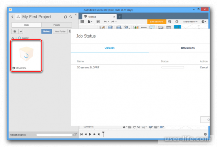Viewport: 217px width, 147px height.
Task: Expand the File menu dropdown arrow
Action: point(92,22)
